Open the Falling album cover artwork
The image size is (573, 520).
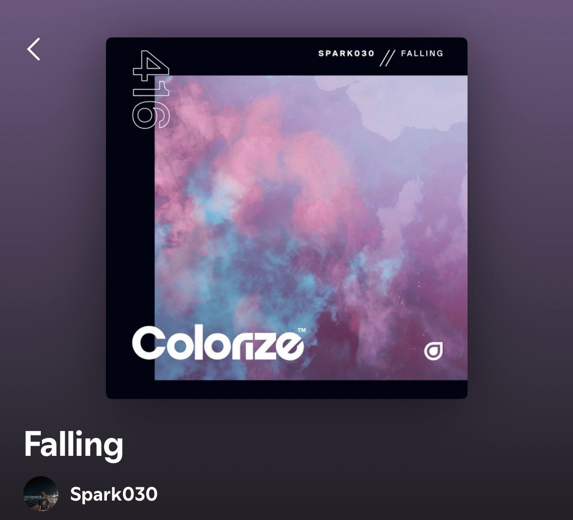287,218
